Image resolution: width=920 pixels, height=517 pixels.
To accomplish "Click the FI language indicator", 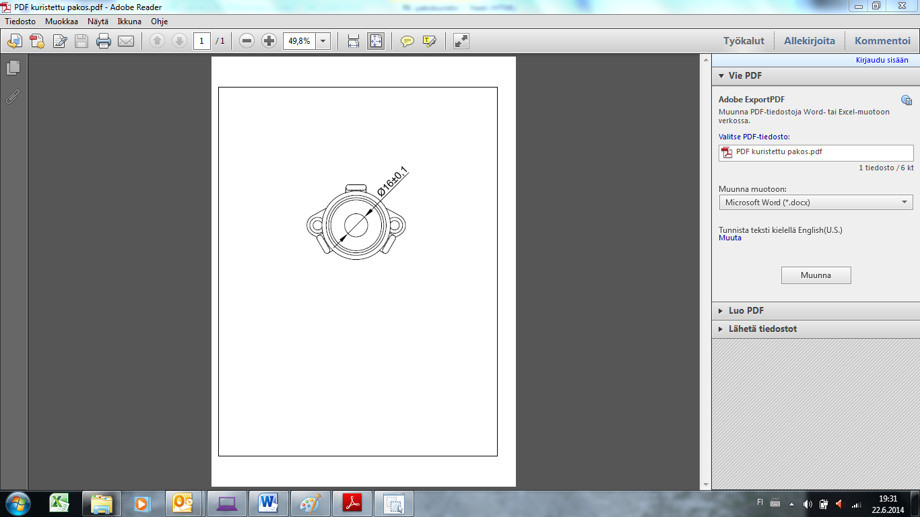I will tap(760, 502).
